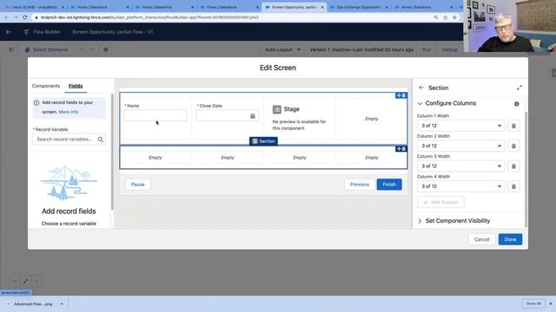This screenshot has height=312, width=556.
Task: Expand Set Component Visibility
Action: point(420,221)
